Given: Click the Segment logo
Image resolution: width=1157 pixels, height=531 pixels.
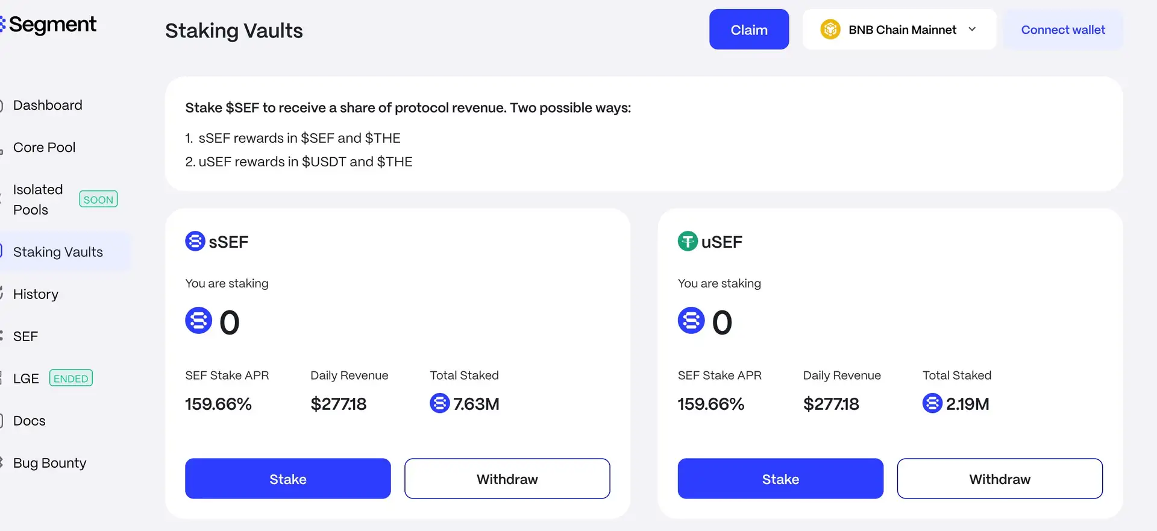Looking at the screenshot, I should [49, 25].
